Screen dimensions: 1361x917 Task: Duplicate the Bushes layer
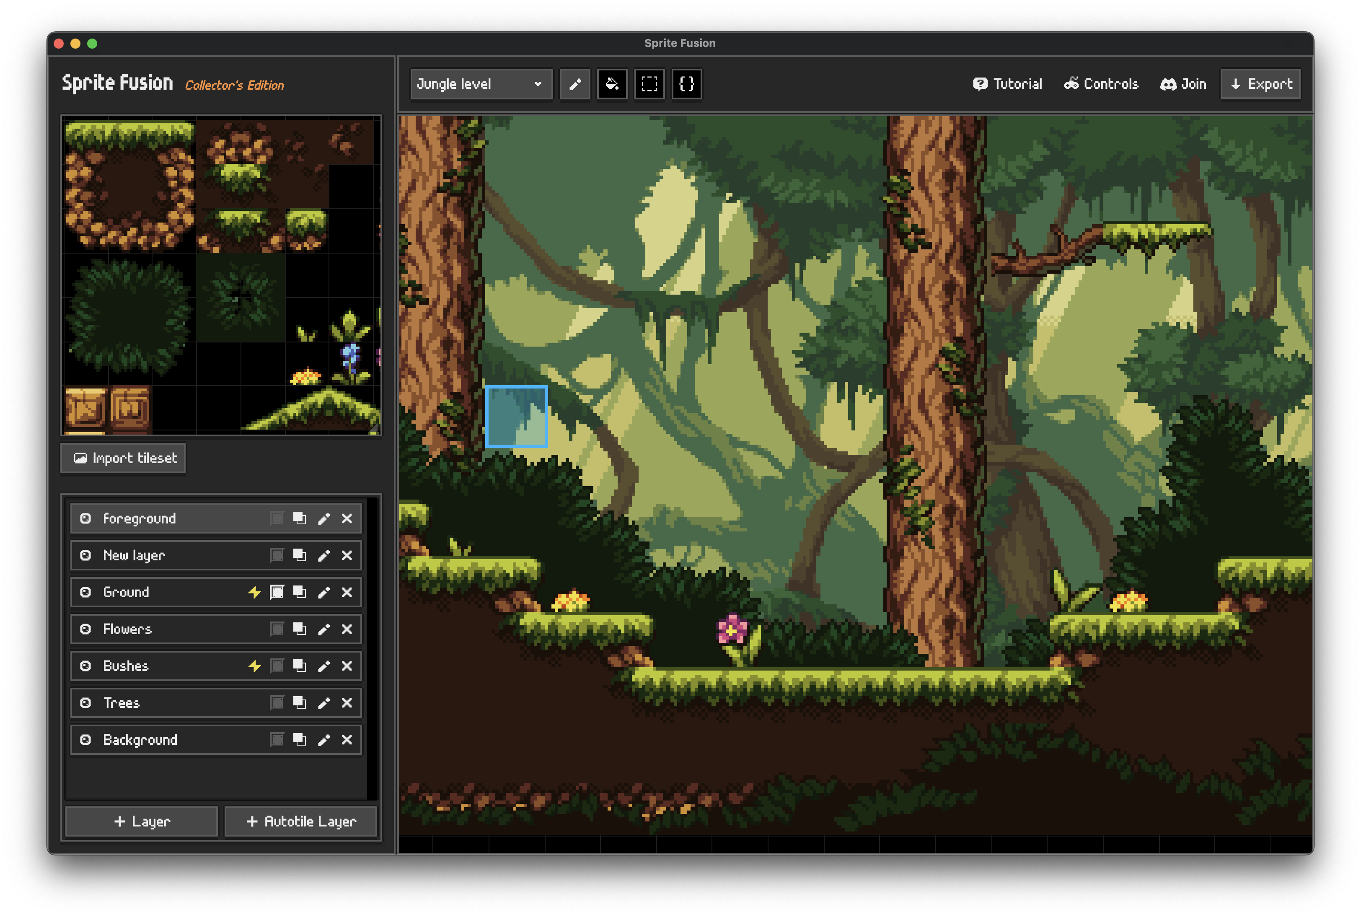(299, 666)
